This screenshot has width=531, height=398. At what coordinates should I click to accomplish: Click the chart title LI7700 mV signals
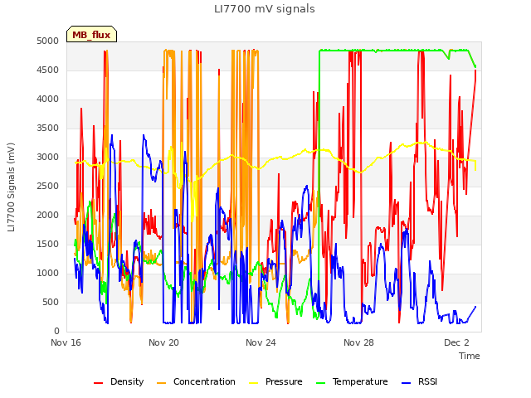click(x=265, y=9)
